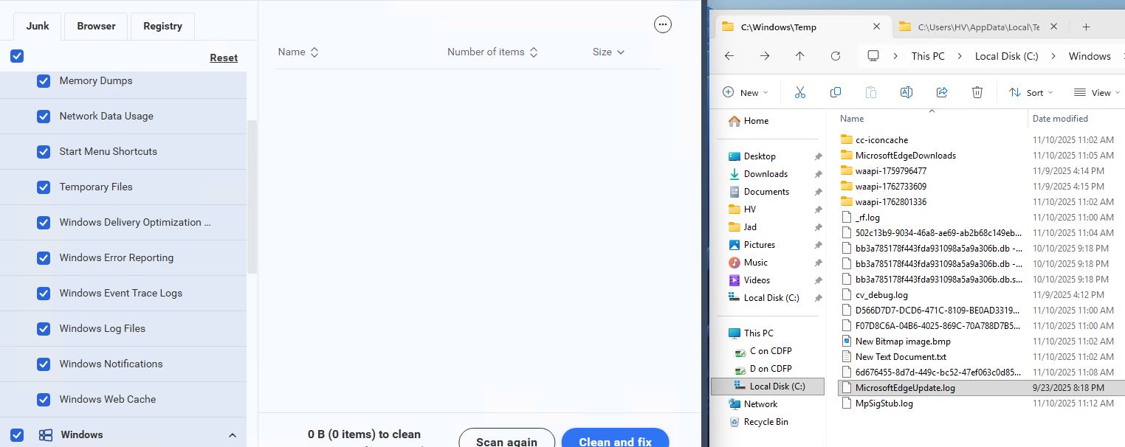This screenshot has width=1125, height=447.
Task: Click the Cut scissors icon in Explorer toolbar
Action: pyautogui.click(x=800, y=92)
